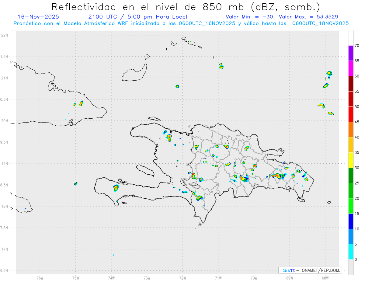Click the yellow 30-35 dBZ color band
Screen dimensions: 365x282
click(351, 160)
